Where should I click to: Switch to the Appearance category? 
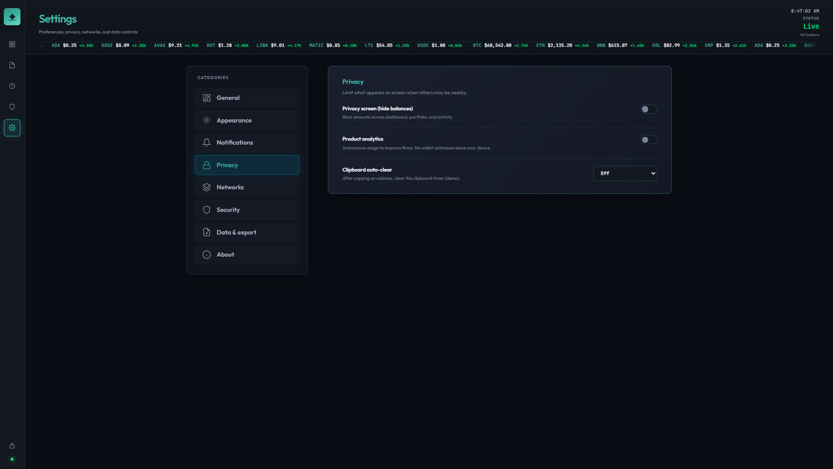tap(247, 120)
